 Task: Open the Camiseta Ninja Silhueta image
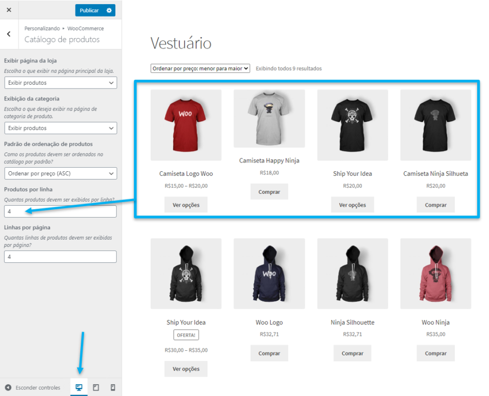[435, 125]
